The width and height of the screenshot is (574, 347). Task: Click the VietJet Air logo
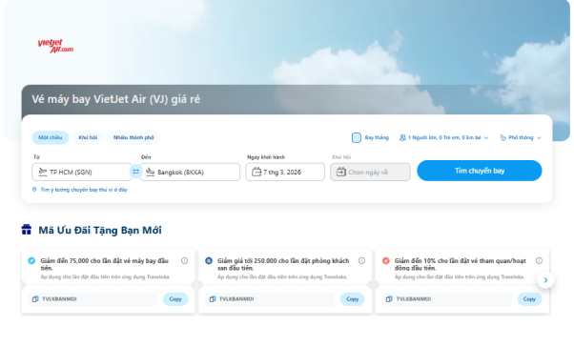click(x=55, y=46)
